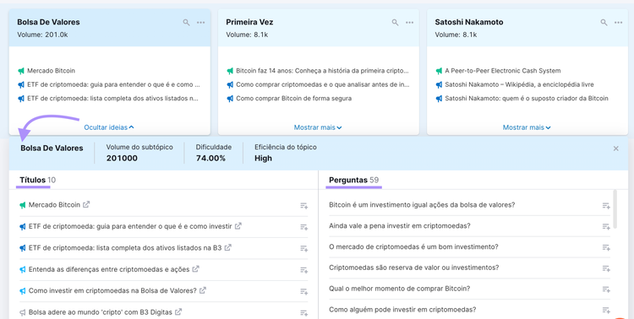Viewport: 634px width, 319px height.
Task: Click question 'Ainda vale a pena investir em criptomoedas?'
Action: point(400,225)
